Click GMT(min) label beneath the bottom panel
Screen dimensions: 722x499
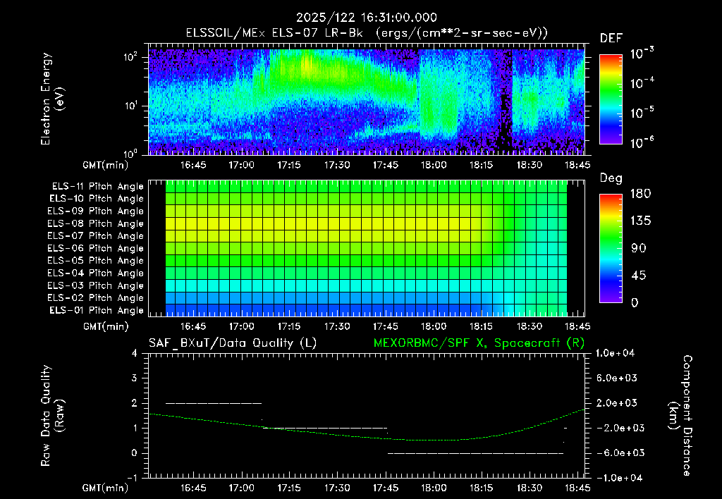point(105,488)
